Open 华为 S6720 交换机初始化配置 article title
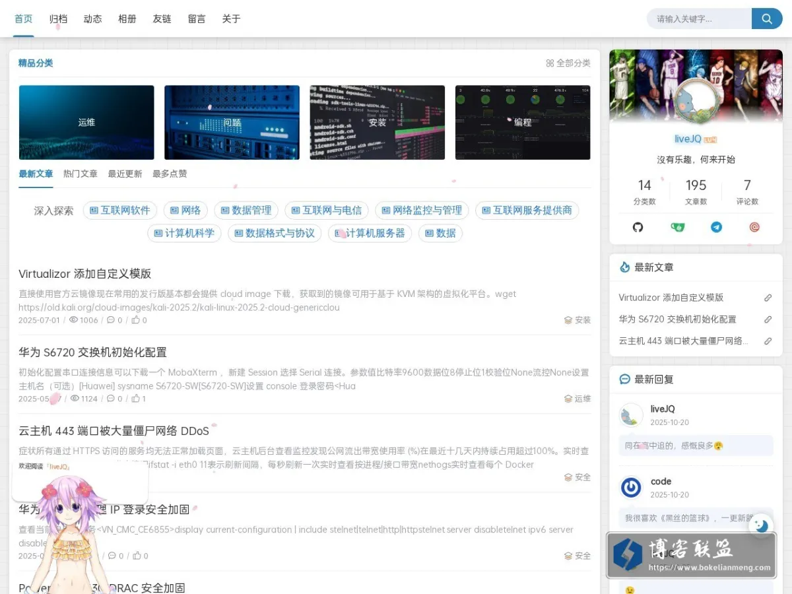The width and height of the screenshot is (792, 594). [x=92, y=352]
